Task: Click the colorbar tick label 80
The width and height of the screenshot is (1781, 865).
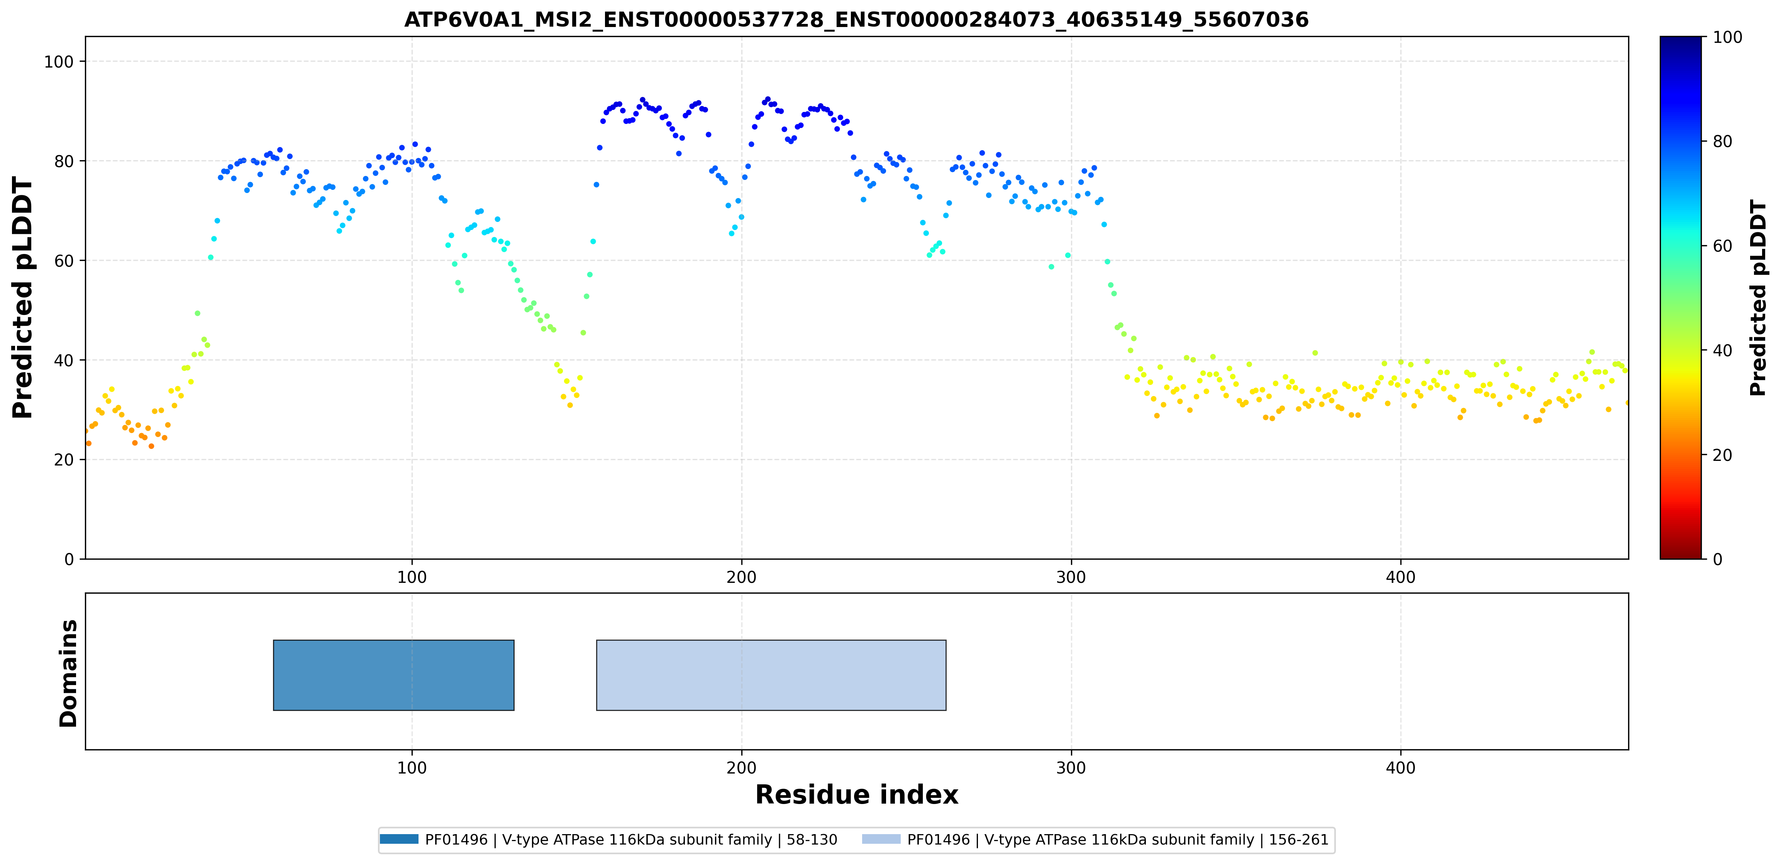Action: click(1722, 141)
